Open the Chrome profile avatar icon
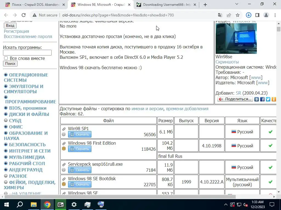This screenshot has height=210, width=281. (266, 15)
